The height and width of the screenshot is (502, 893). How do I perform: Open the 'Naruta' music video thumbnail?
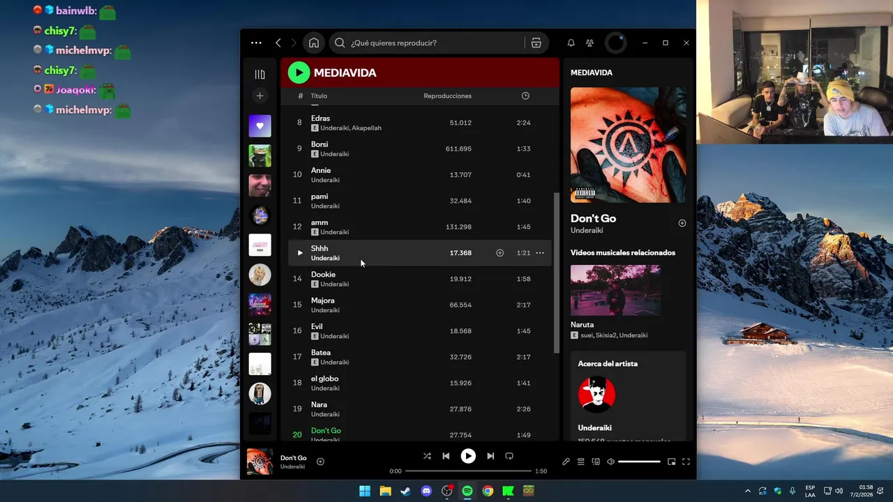[615, 290]
